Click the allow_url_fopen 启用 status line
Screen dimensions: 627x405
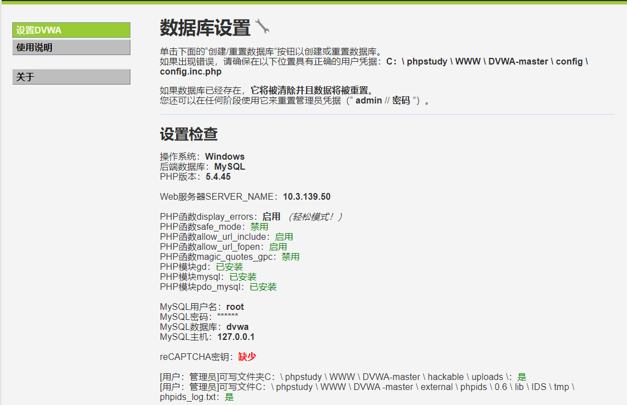click(x=223, y=246)
